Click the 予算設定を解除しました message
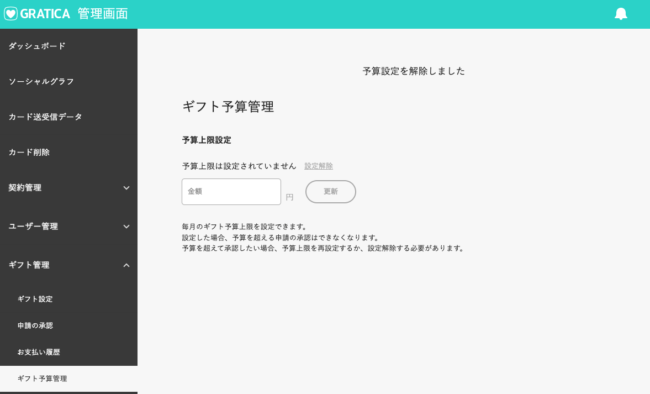The width and height of the screenshot is (650, 394). [414, 71]
